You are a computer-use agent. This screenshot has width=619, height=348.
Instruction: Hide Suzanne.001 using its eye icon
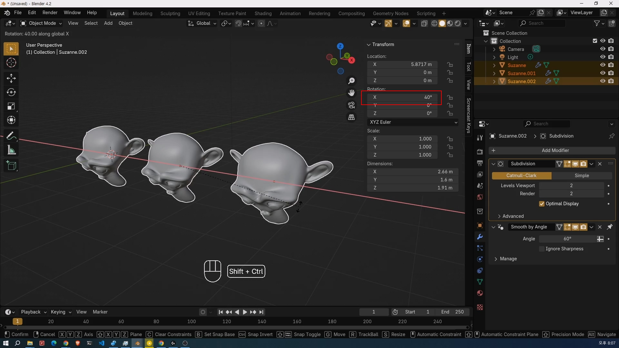tap(603, 73)
